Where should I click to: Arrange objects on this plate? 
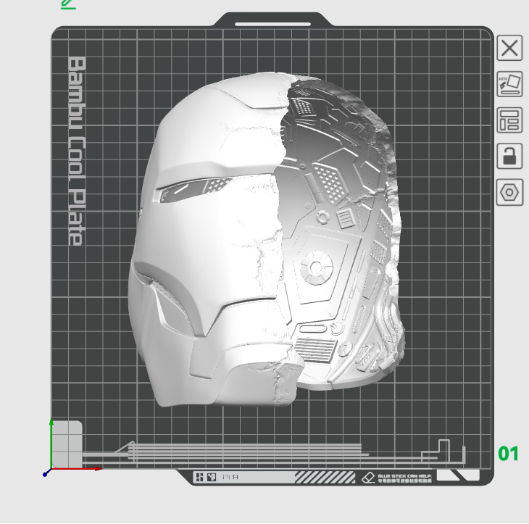[x=509, y=120]
